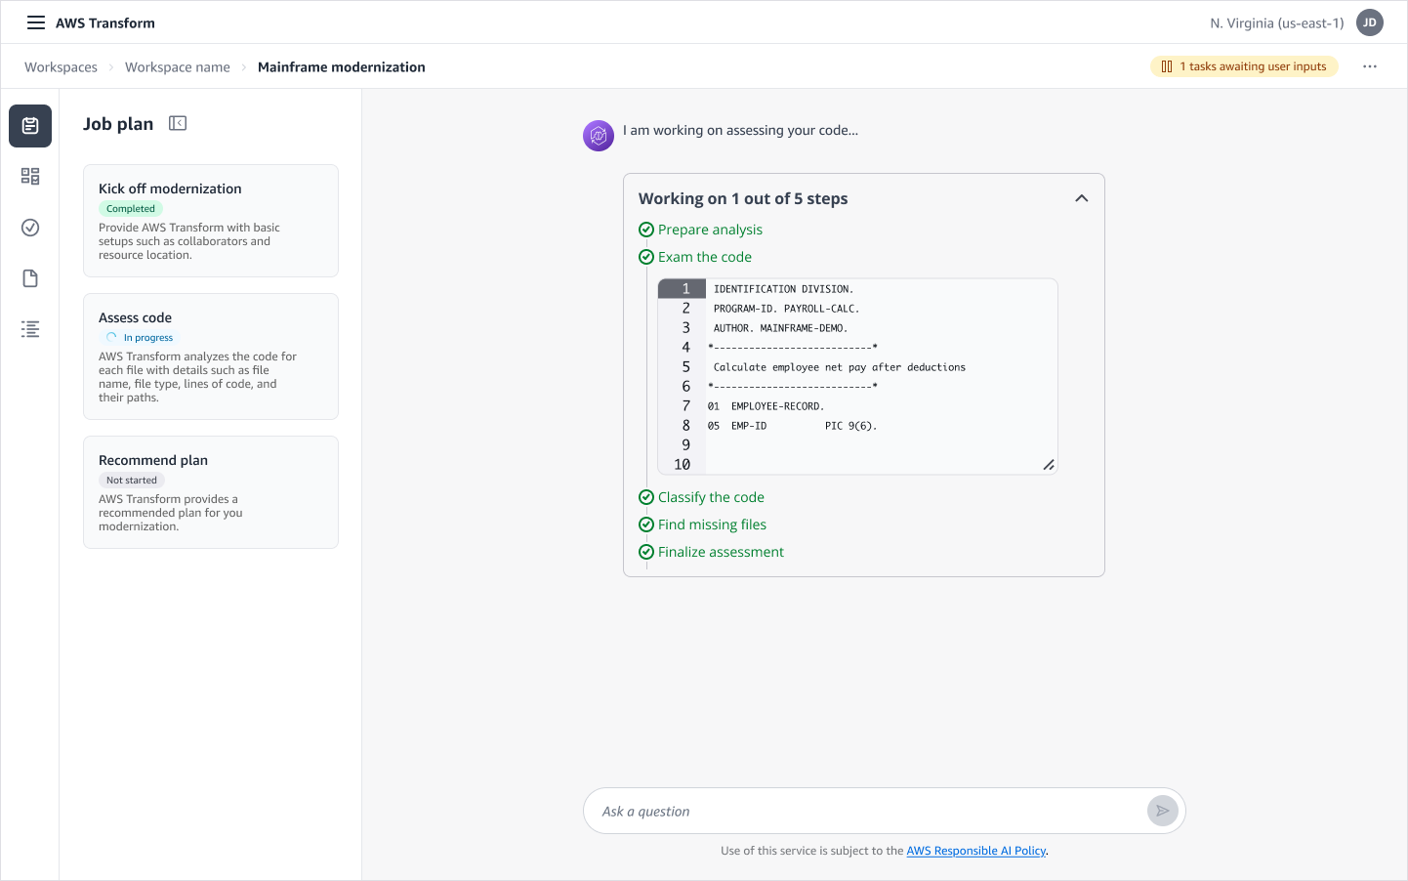Select the Job plan sidebar icon
This screenshot has height=881, width=1408.
[30, 126]
